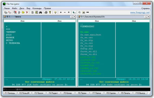Viewport: 154px width, 98px height.
Task: Click the F4 Редакт button
Action: coord(53,93)
